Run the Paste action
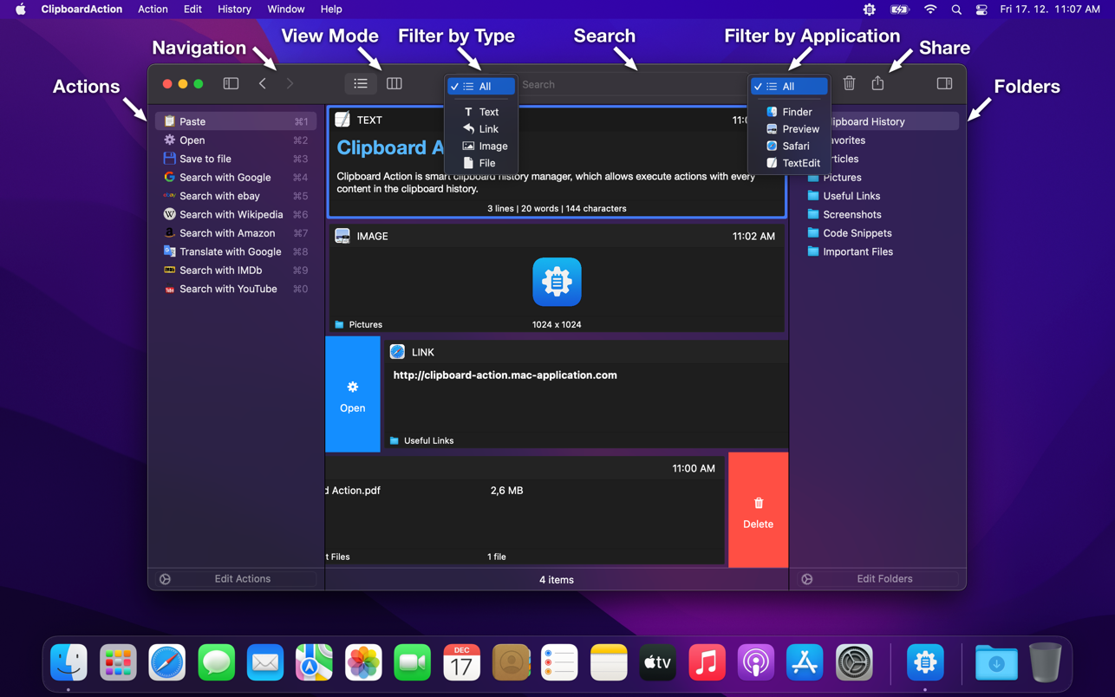The height and width of the screenshot is (697, 1115). [235, 121]
